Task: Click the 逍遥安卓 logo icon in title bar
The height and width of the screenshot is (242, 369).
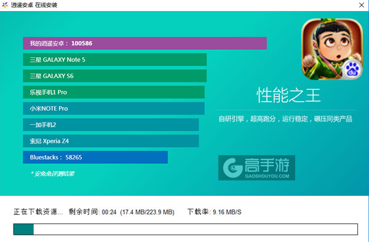Action: (x=5, y=5)
